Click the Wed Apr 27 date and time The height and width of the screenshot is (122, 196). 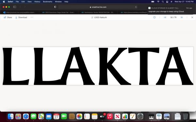tap(184, 2)
